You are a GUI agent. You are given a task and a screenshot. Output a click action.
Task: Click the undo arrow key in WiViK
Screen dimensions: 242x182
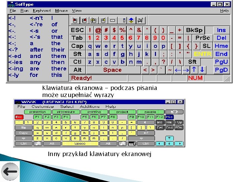coord(174,112)
